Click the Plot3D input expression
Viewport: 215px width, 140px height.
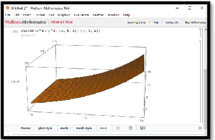point(60,31)
